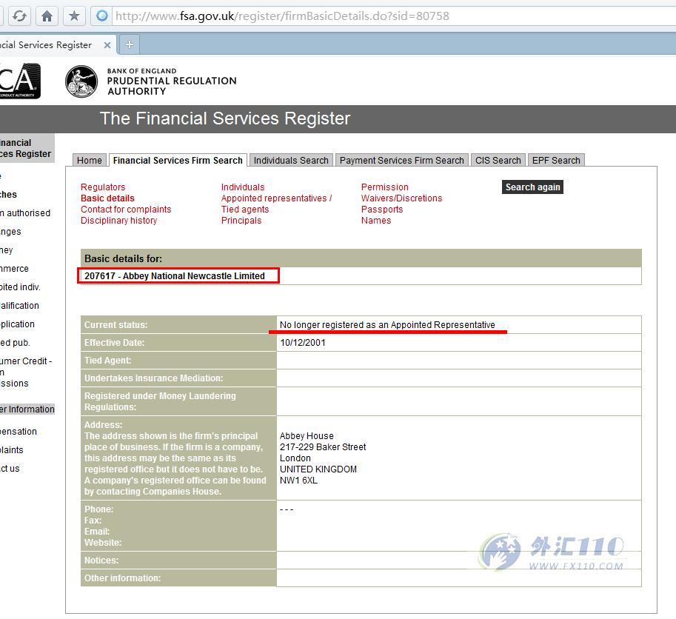The width and height of the screenshot is (676, 619).
Task: Open the Regulators link
Action: [x=103, y=187]
